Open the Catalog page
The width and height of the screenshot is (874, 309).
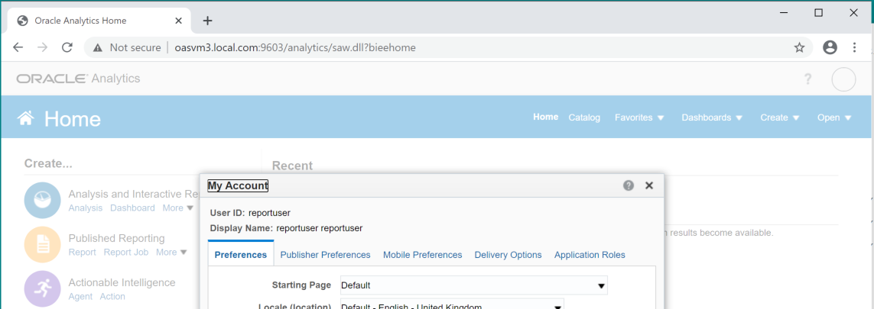pyautogui.click(x=584, y=117)
